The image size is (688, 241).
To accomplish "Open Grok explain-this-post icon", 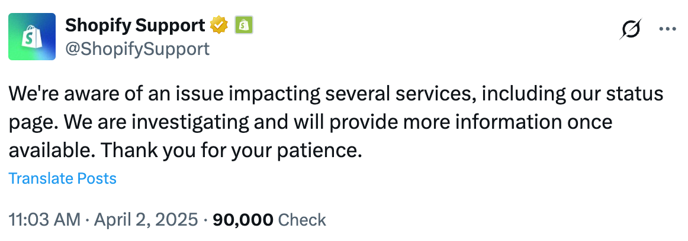I will coord(631,29).
